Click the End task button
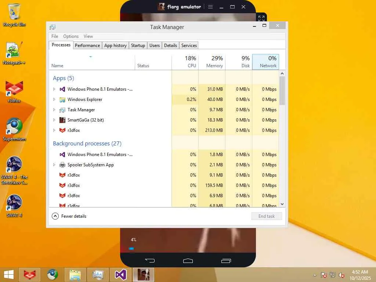The image size is (376, 282). coord(267,216)
